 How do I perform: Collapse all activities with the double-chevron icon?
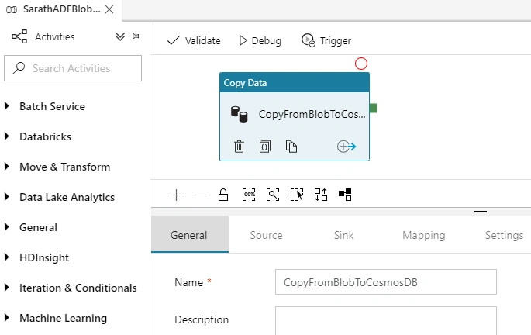(x=120, y=36)
